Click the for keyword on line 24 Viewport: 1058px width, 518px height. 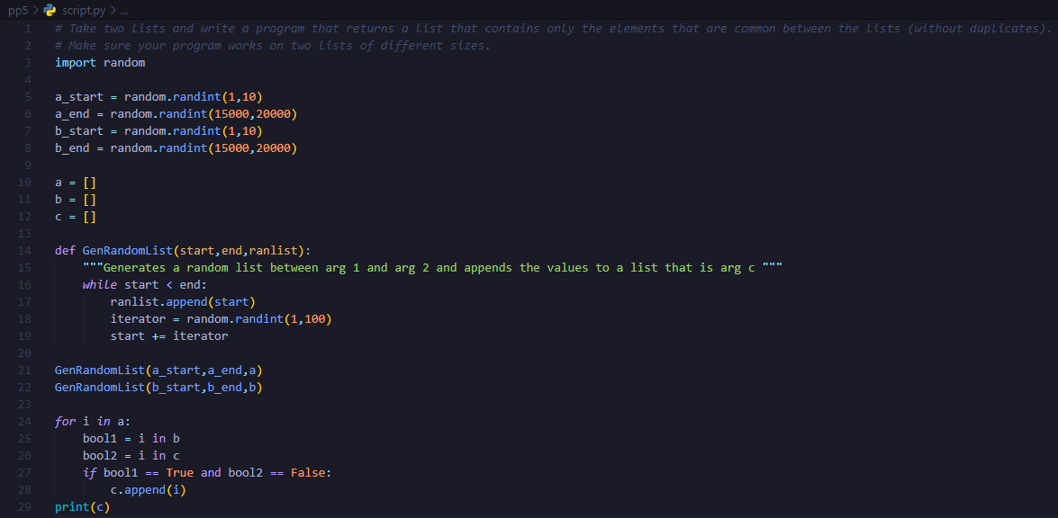(65, 421)
